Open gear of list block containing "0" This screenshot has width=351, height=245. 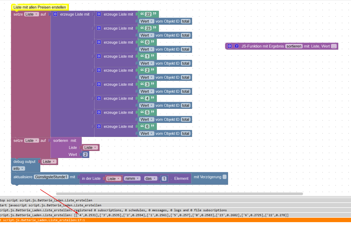click(x=99, y=42)
